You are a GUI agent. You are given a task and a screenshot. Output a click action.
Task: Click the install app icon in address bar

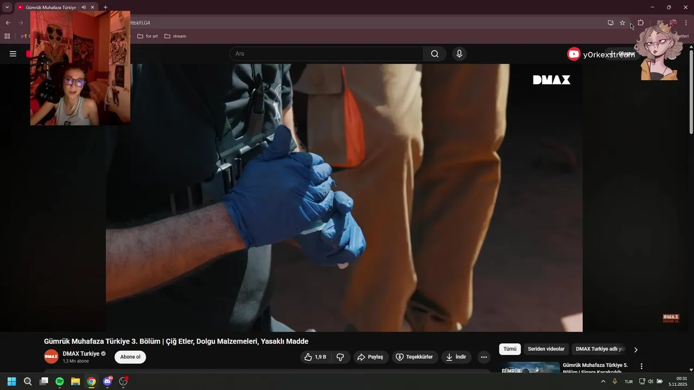[x=611, y=23]
